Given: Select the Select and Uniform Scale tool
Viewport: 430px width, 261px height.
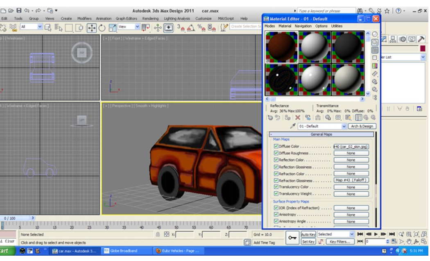Looking at the screenshot, I should point(113,28).
